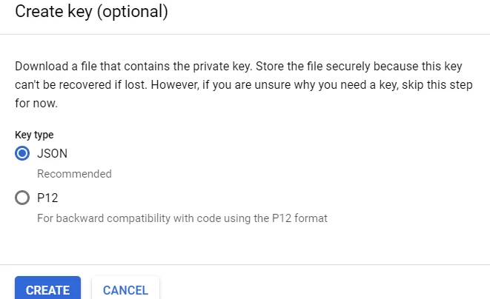490x299 pixels.
Task: Click the P12 option label text
Action: tap(47, 198)
